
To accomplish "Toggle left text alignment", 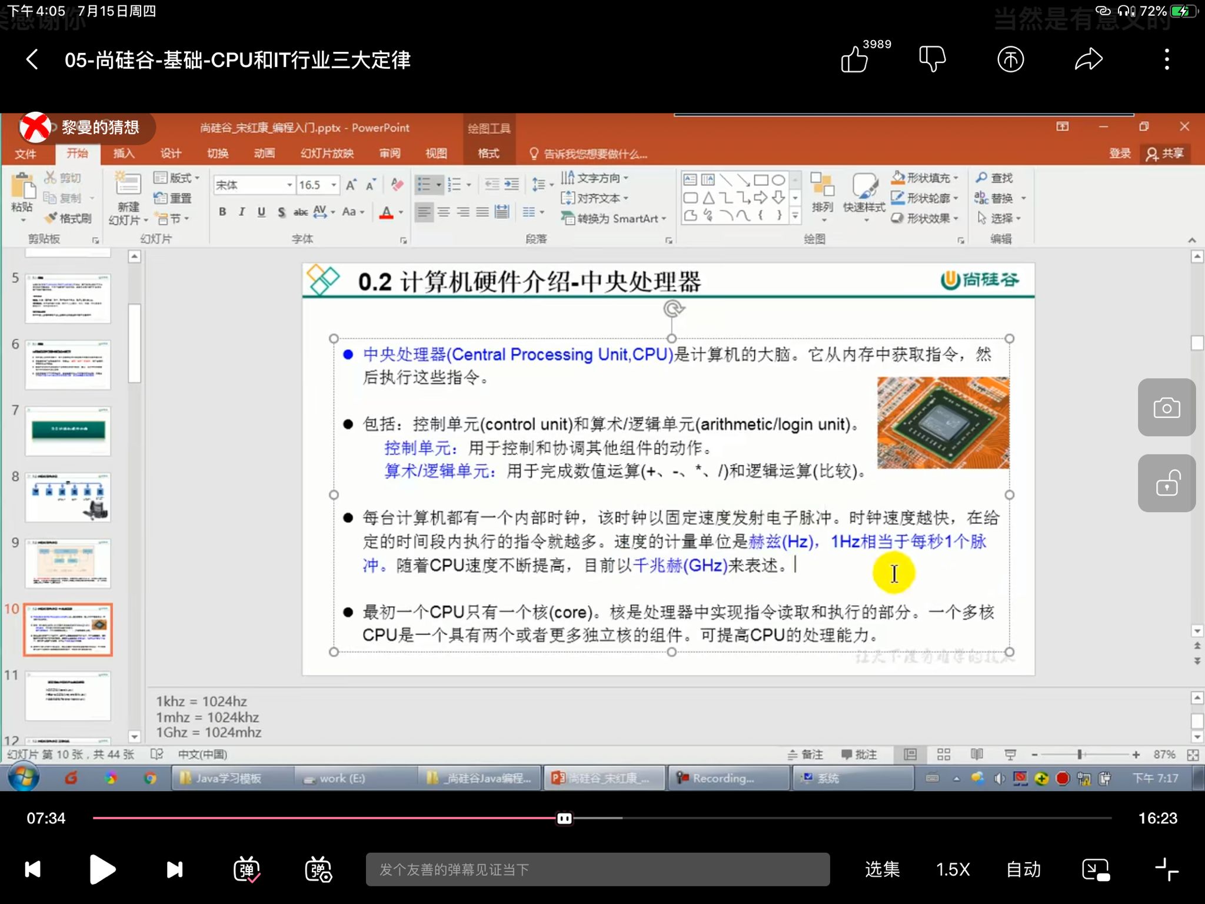I will click(424, 212).
